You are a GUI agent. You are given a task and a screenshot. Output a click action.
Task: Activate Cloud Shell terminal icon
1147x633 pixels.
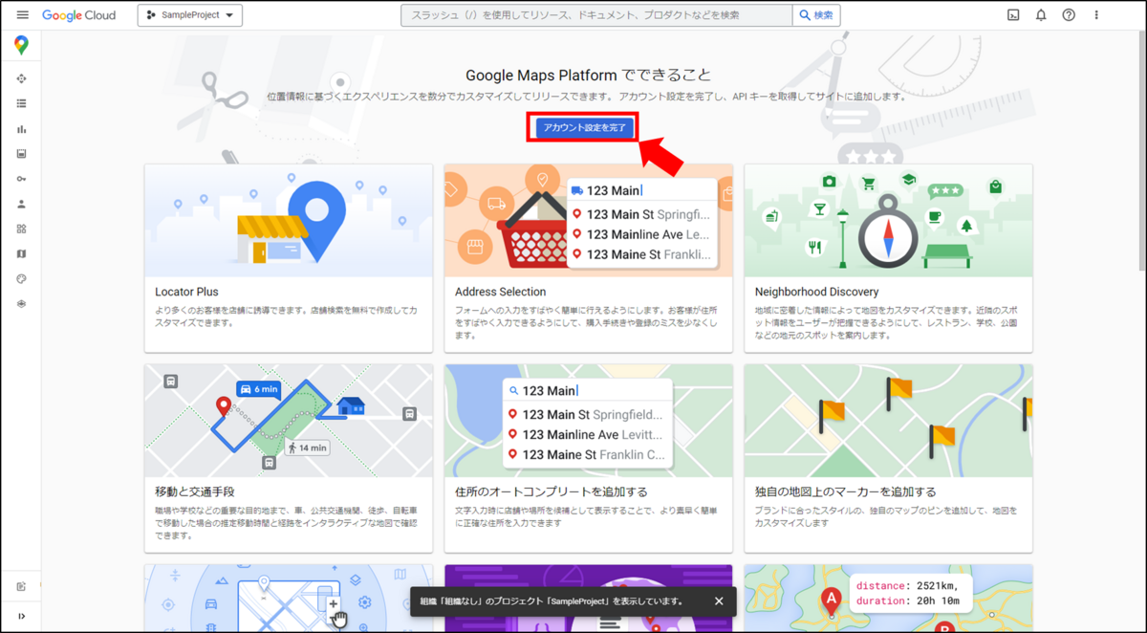(1013, 15)
